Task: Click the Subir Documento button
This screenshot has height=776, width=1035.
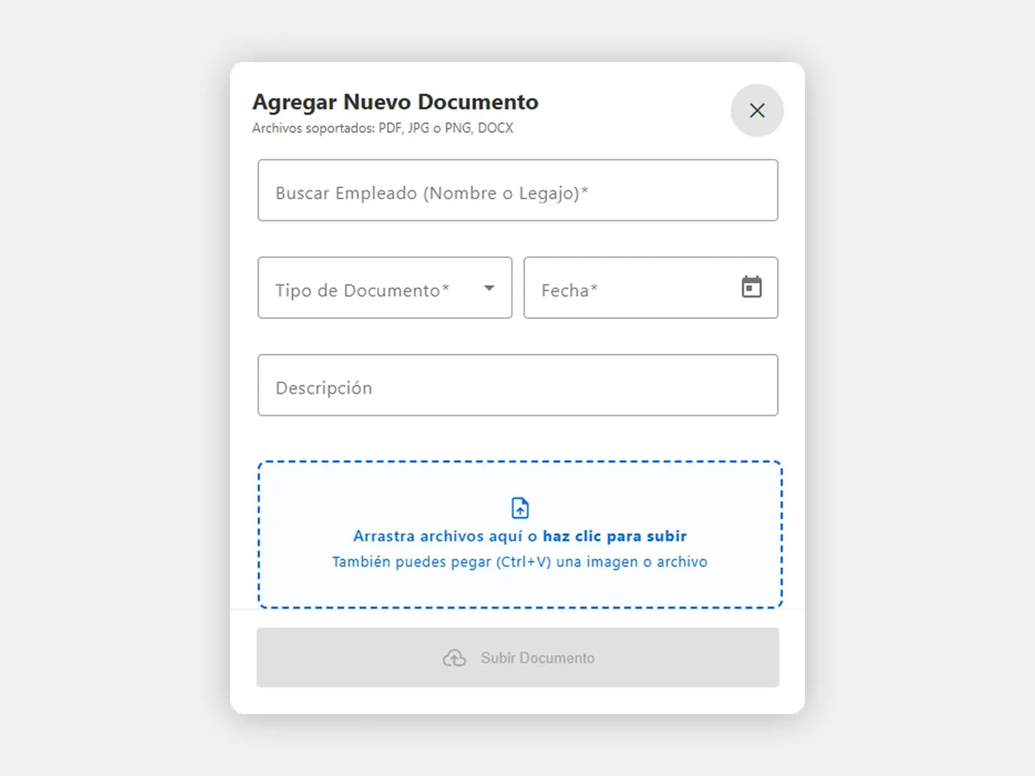Action: click(x=517, y=657)
